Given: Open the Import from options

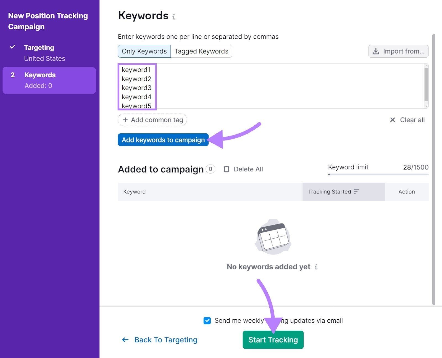Looking at the screenshot, I should (398, 51).
